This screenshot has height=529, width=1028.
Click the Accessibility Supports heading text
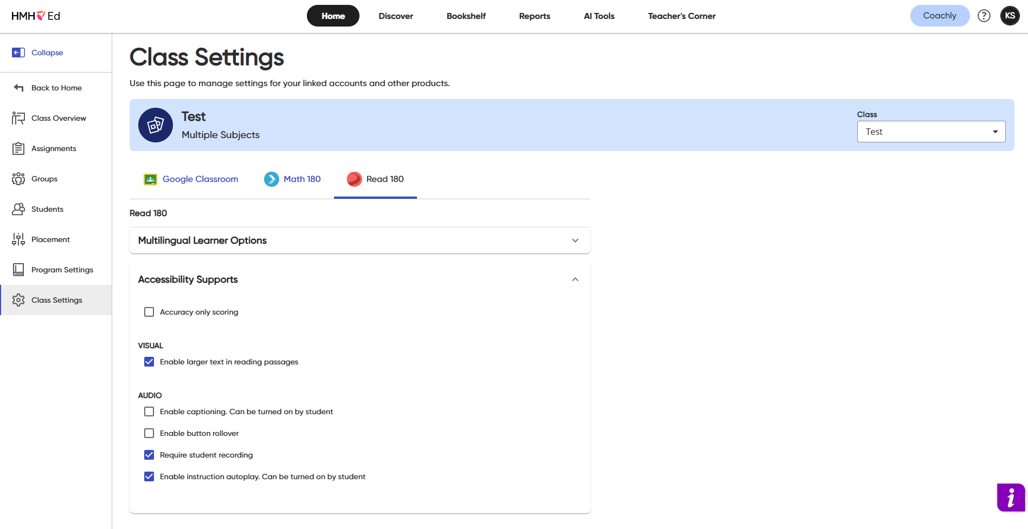pos(188,279)
